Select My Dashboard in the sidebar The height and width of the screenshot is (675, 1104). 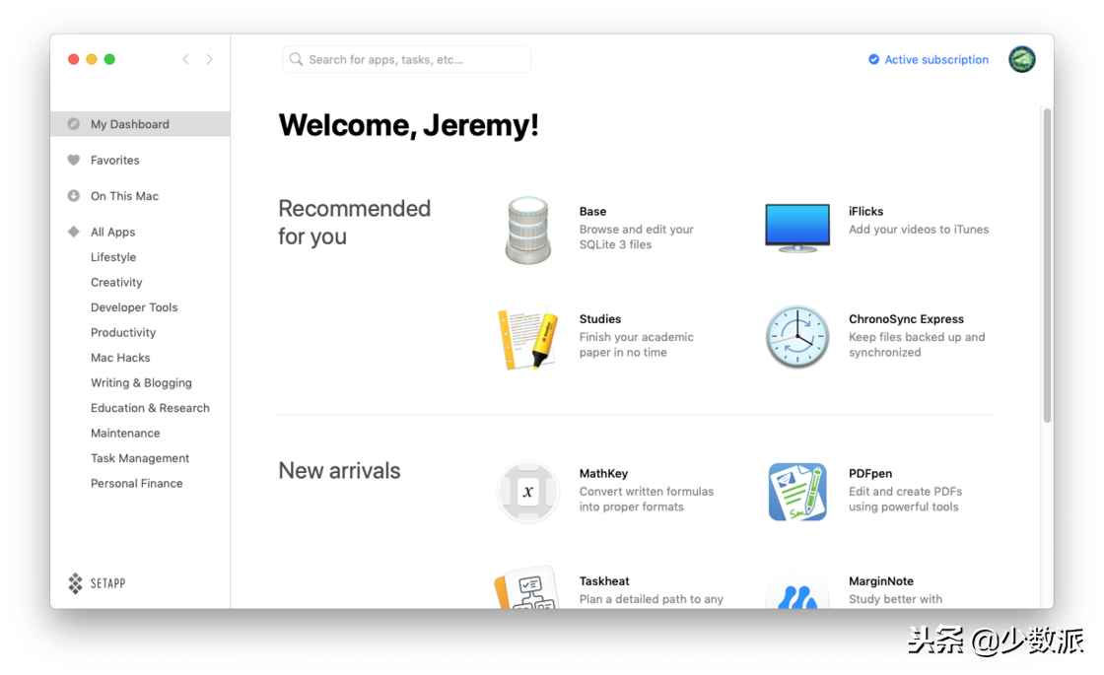tap(140, 124)
